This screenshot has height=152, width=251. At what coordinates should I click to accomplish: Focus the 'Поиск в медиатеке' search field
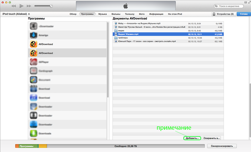click(229, 6)
